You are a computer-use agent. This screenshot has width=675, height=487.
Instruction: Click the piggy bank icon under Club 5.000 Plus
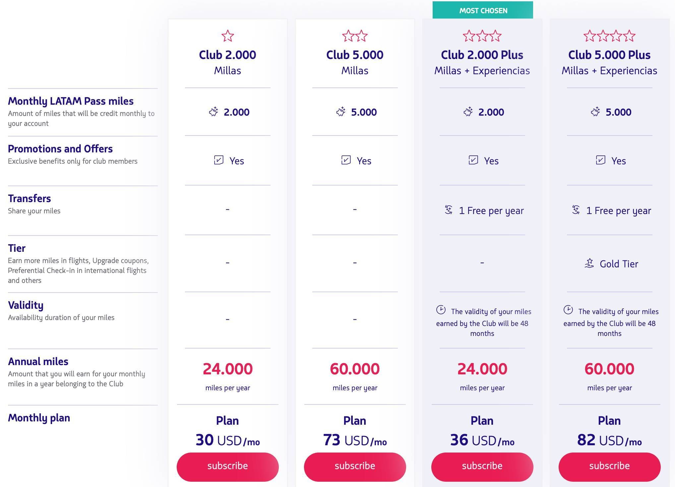595,112
